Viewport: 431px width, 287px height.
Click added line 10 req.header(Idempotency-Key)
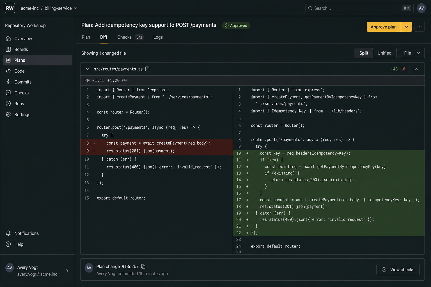point(329,153)
